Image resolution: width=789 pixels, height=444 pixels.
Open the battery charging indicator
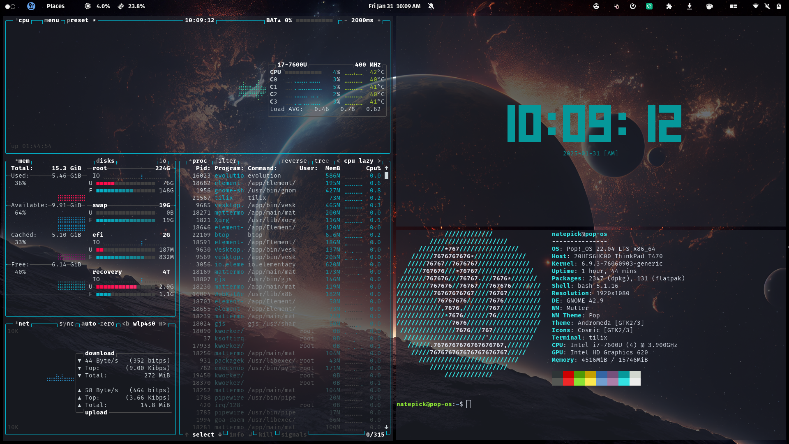pyautogui.click(x=779, y=6)
